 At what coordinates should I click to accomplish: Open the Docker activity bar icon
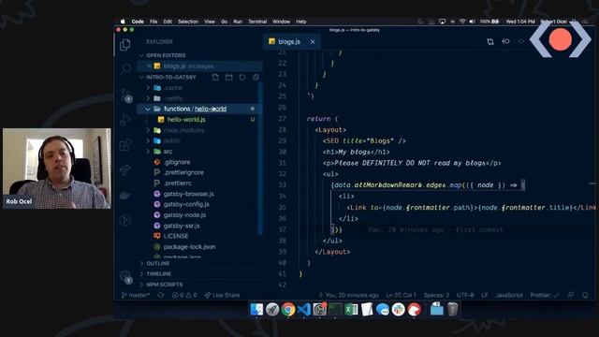pos(125,196)
